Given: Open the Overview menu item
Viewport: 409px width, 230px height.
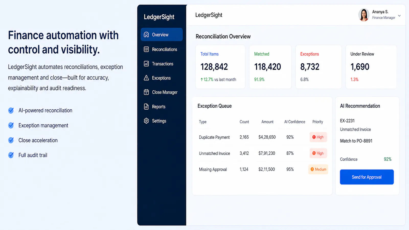Looking at the screenshot, I should (162, 34).
